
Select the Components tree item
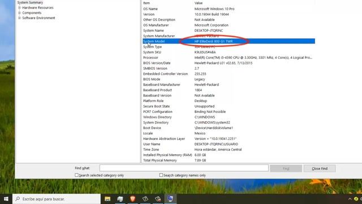[32, 12]
